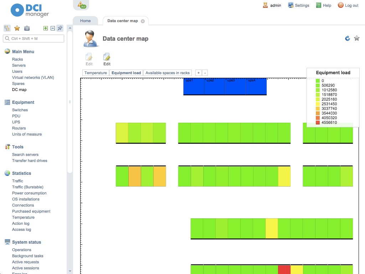Click inside the Ctrl+Shift+M search field
This screenshot has width=365, height=274.
[x=33, y=38]
